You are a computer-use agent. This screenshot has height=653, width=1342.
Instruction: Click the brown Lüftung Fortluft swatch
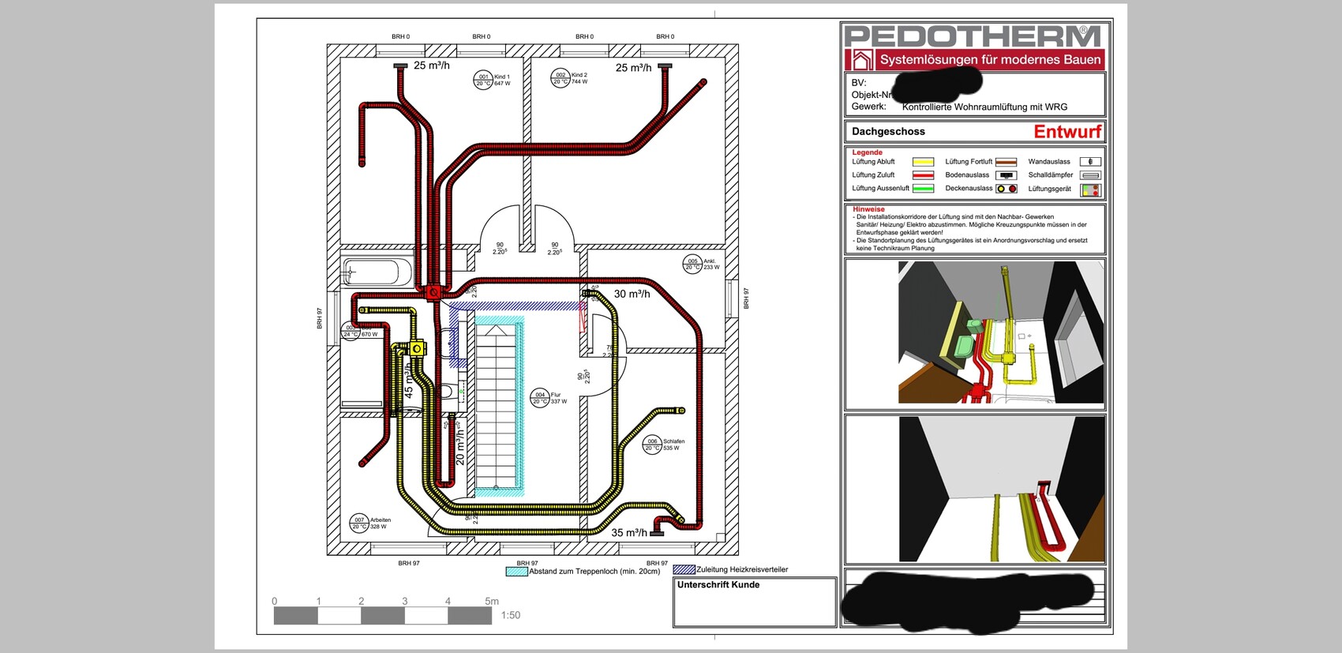click(1006, 162)
